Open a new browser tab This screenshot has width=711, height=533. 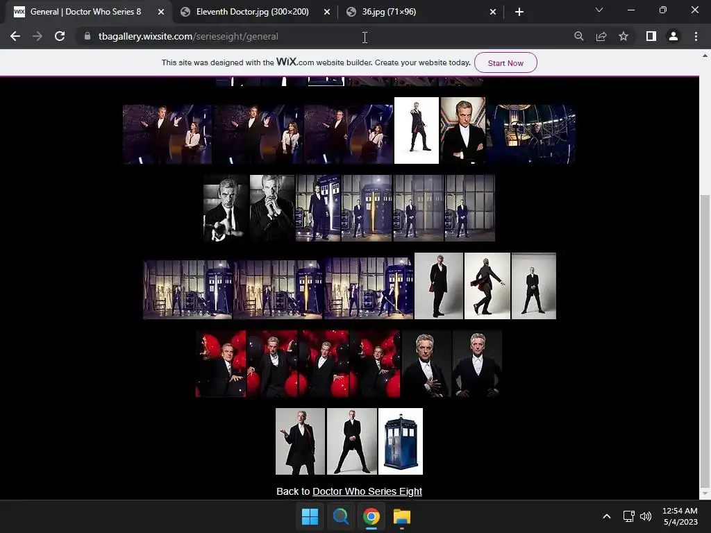pos(519,12)
